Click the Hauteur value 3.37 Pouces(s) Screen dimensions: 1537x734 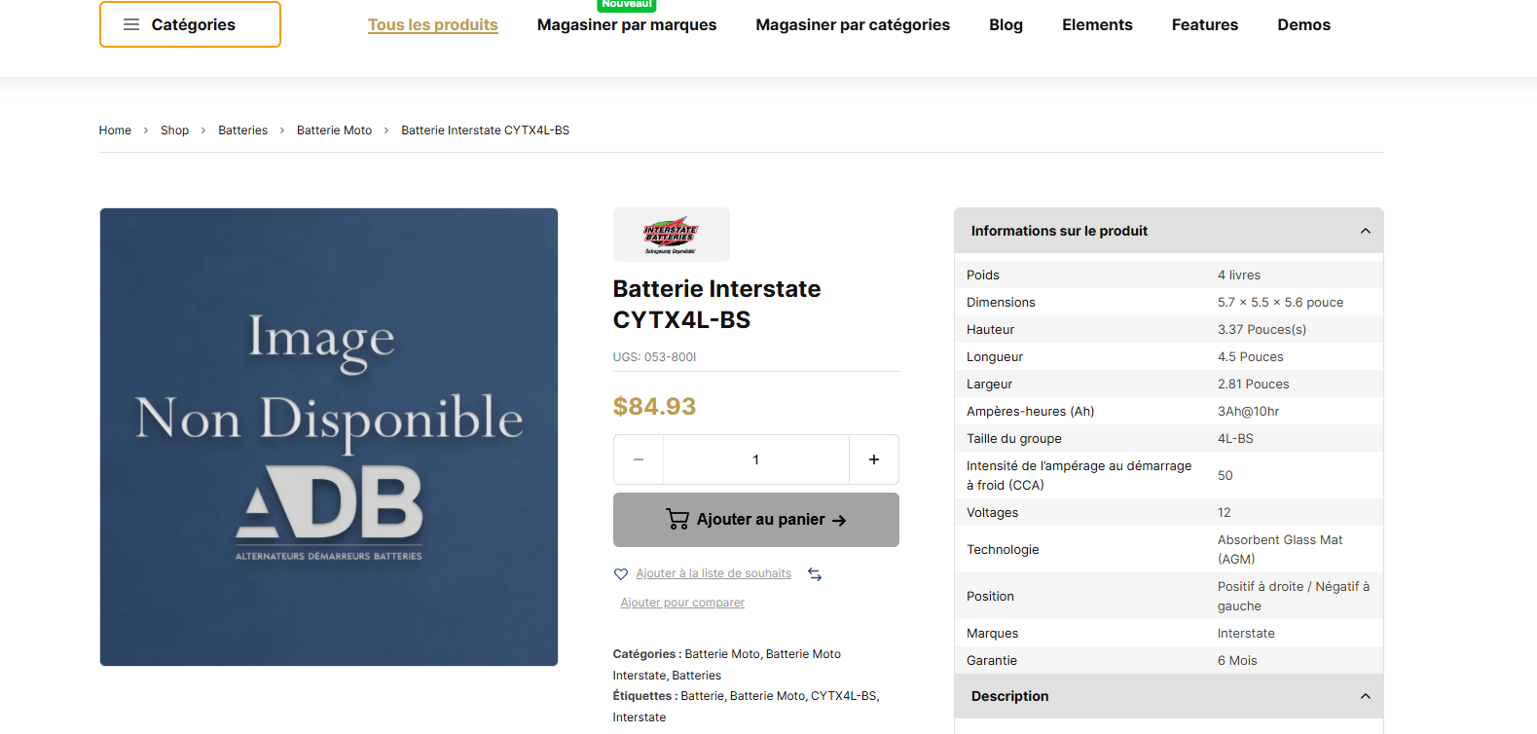[1263, 330]
